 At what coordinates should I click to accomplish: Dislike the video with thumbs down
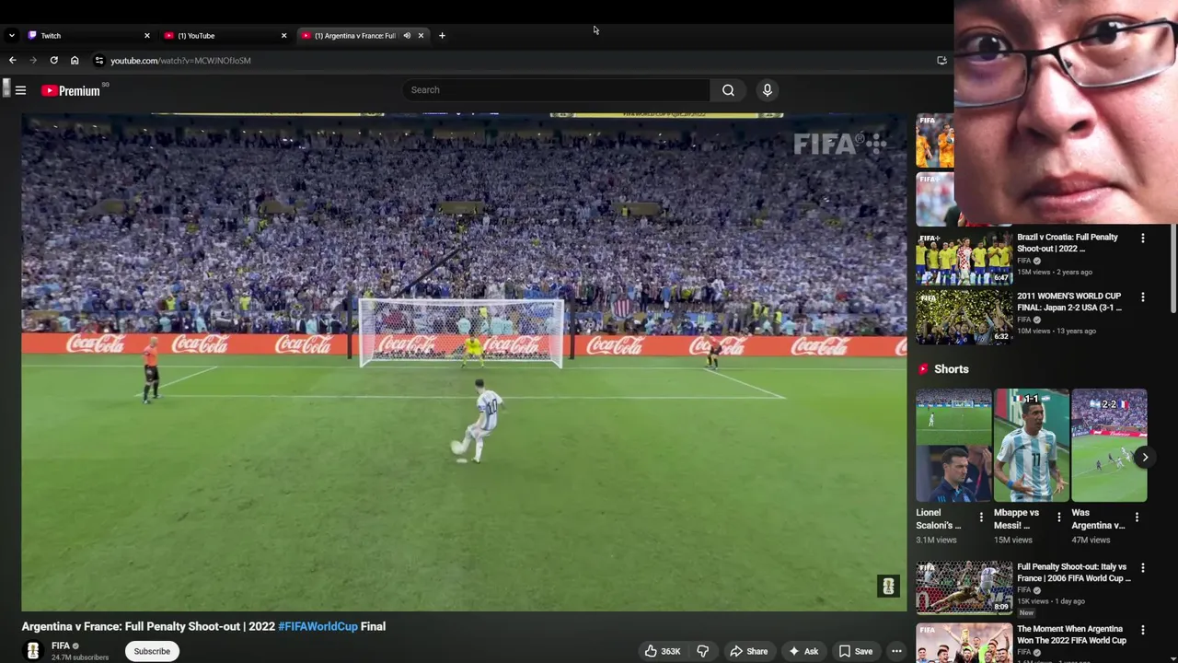click(702, 651)
